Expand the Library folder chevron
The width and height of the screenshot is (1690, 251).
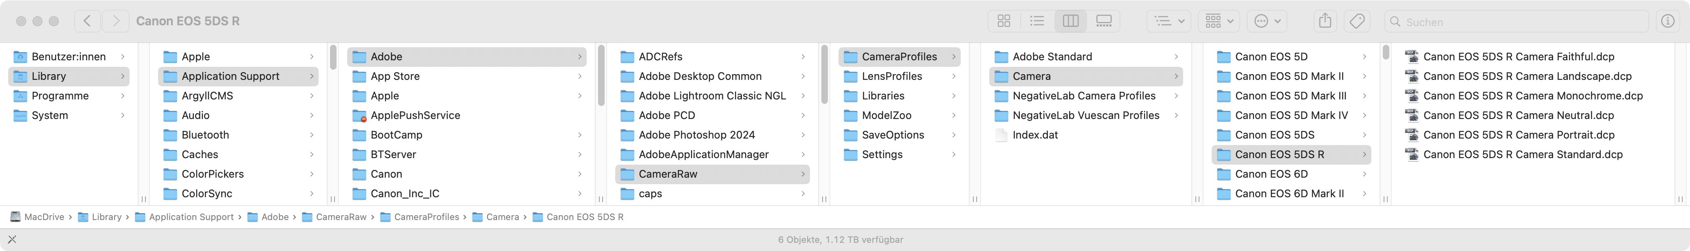pos(123,76)
